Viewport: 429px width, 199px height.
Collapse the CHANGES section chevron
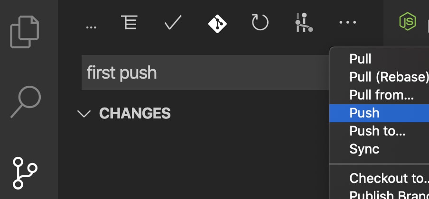click(84, 113)
